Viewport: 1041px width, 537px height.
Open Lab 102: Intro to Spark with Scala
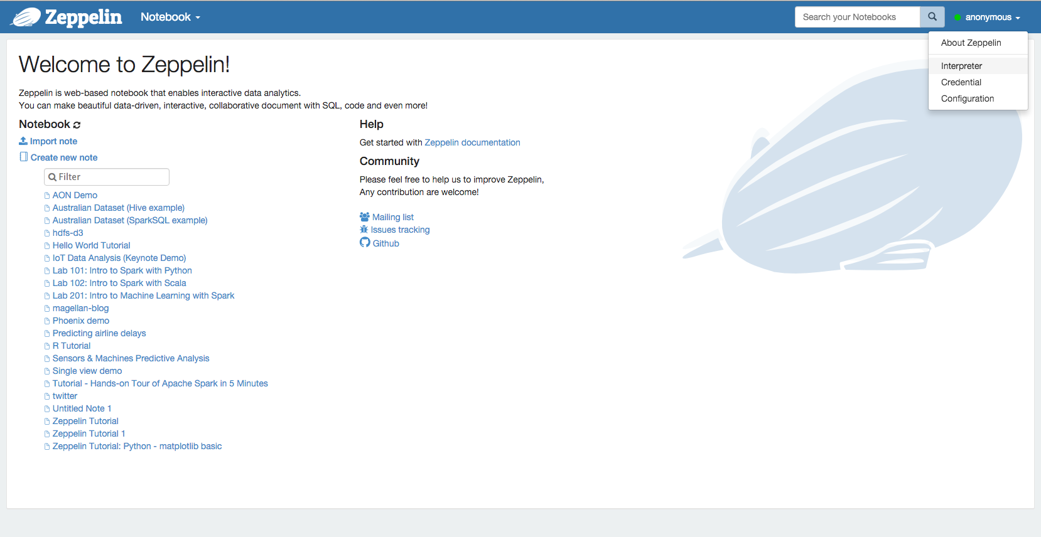coord(119,283)
